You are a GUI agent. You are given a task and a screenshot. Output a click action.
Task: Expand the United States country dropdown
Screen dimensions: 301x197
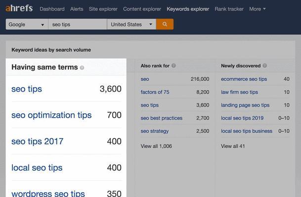[131, 24]
